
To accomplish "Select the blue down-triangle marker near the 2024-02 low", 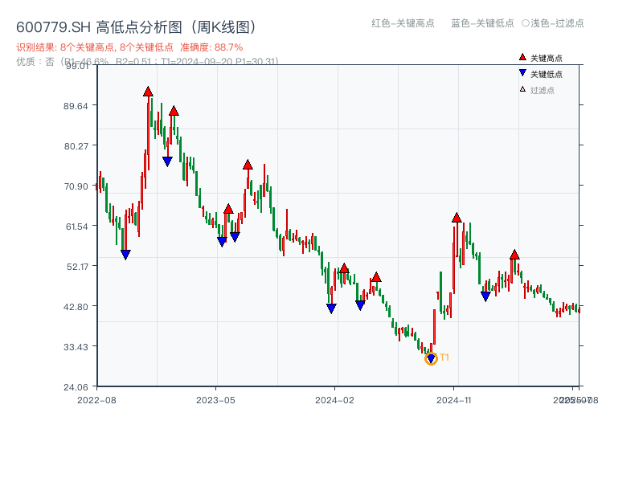I will pyautogui.click(x=330, y=308).
